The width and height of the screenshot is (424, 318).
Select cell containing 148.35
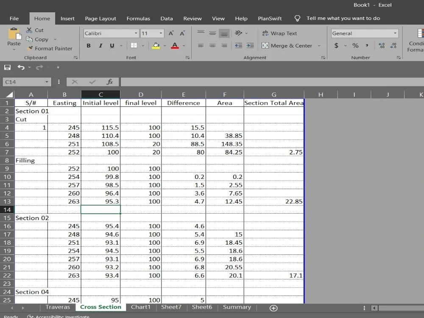tap(225, 144)
